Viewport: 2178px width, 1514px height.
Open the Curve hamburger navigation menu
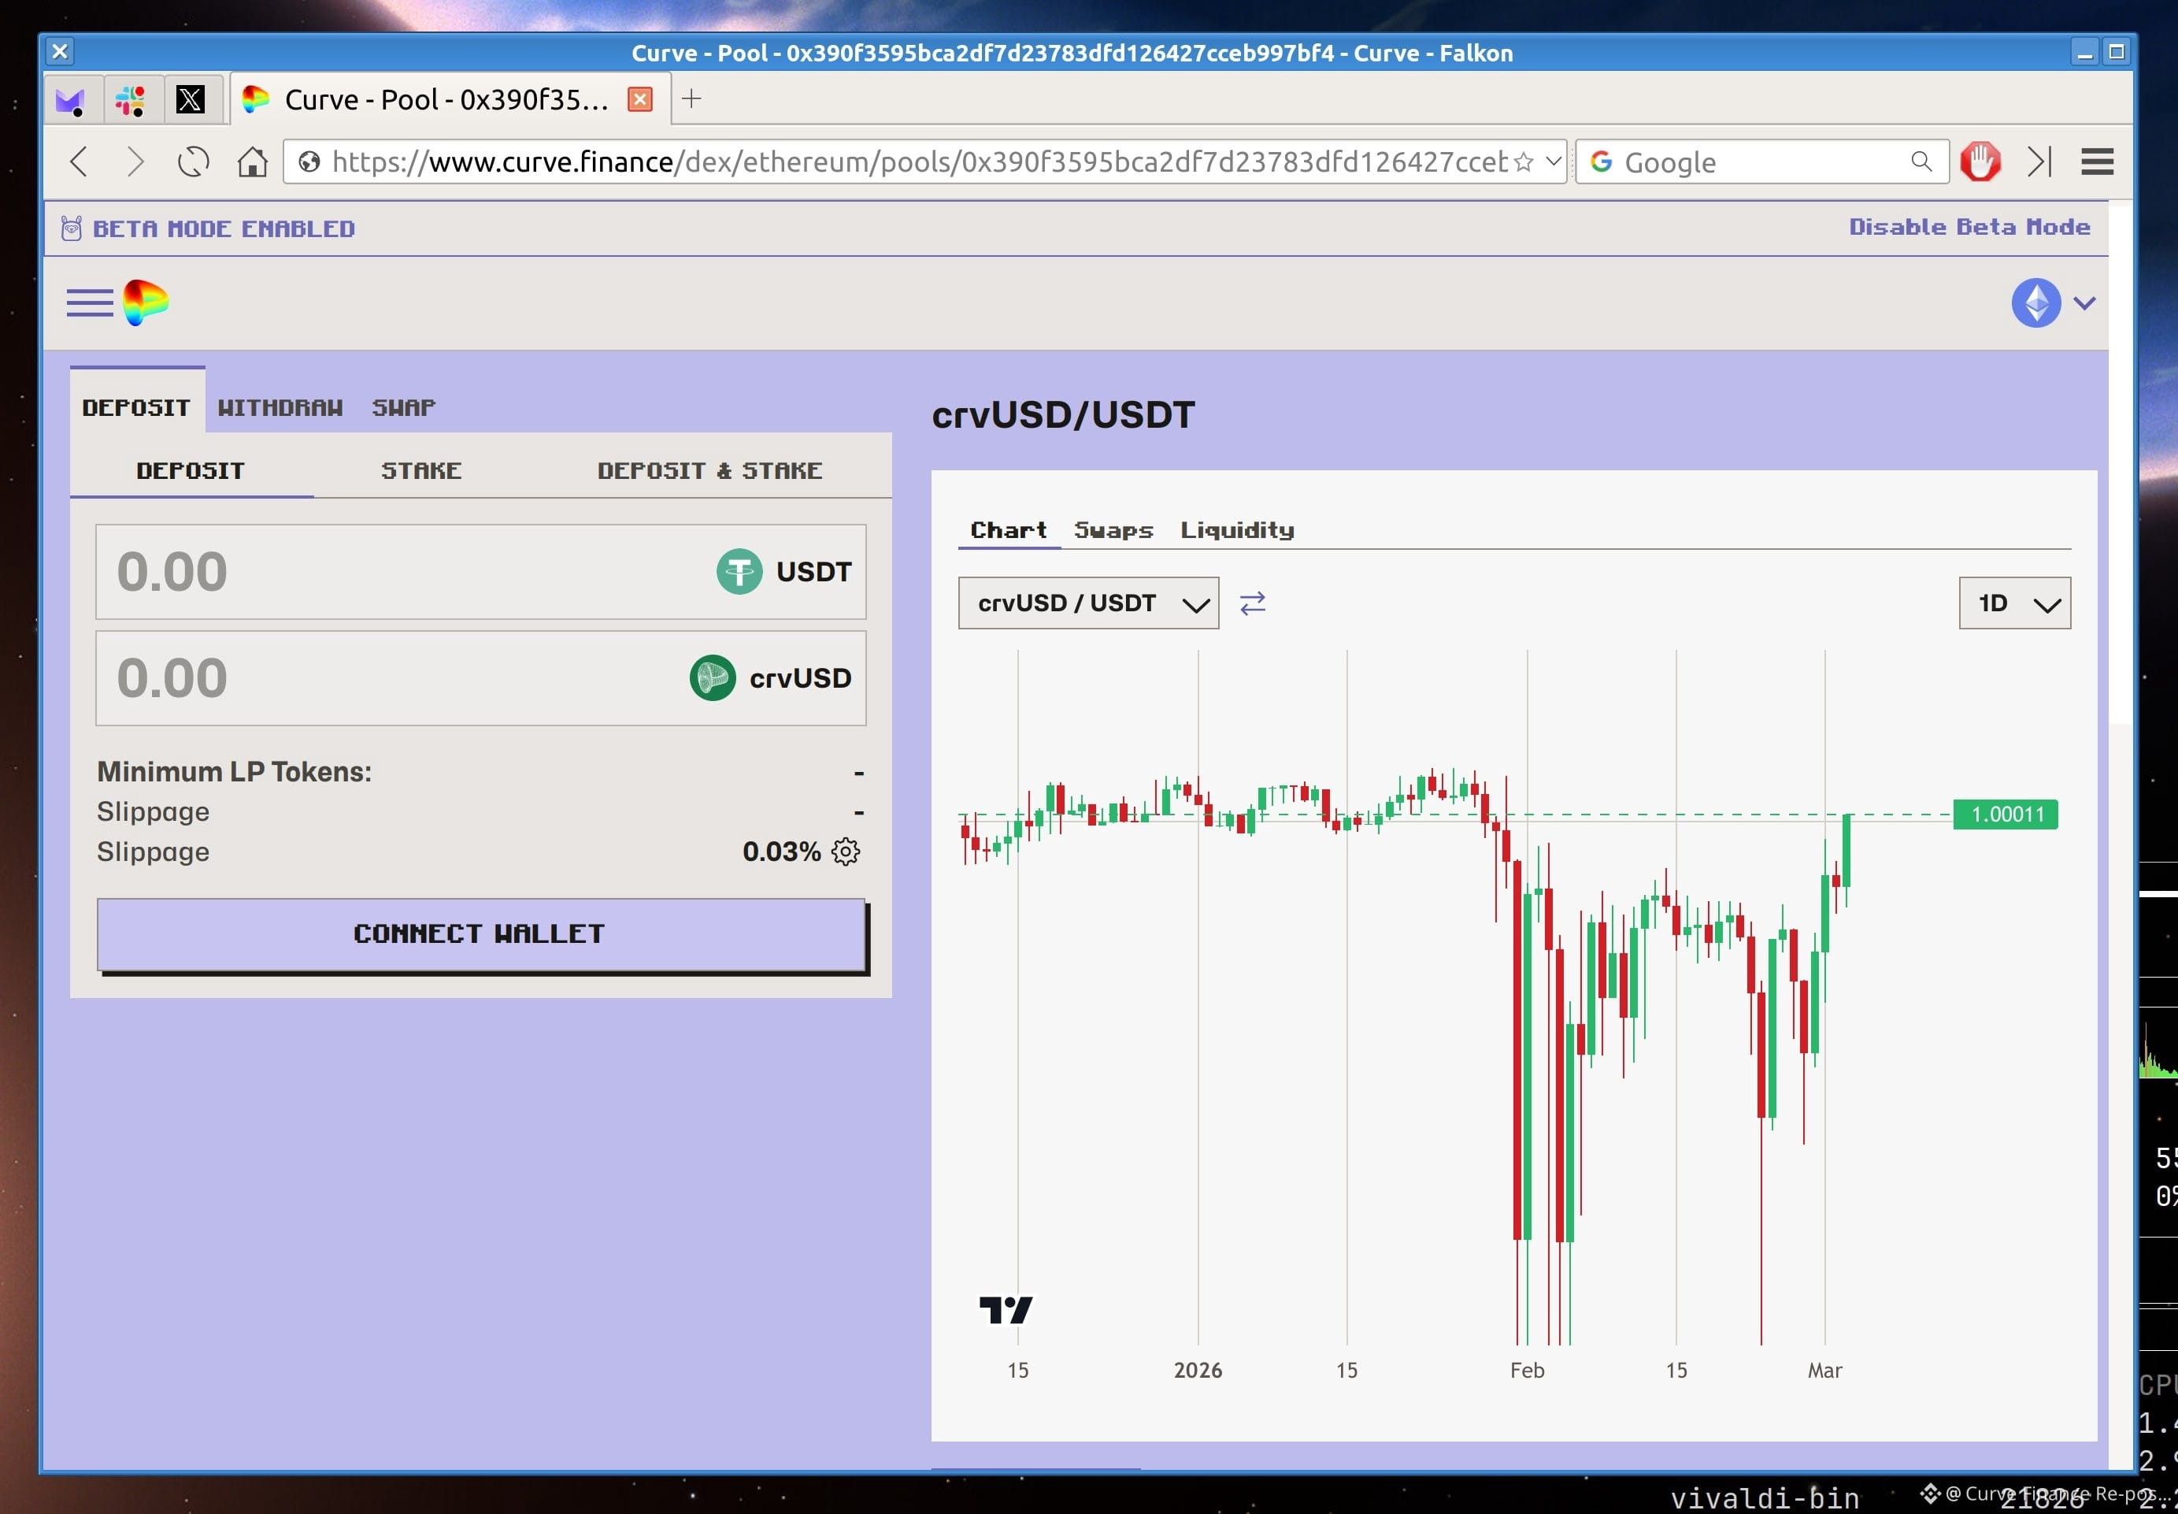(90, 303)
